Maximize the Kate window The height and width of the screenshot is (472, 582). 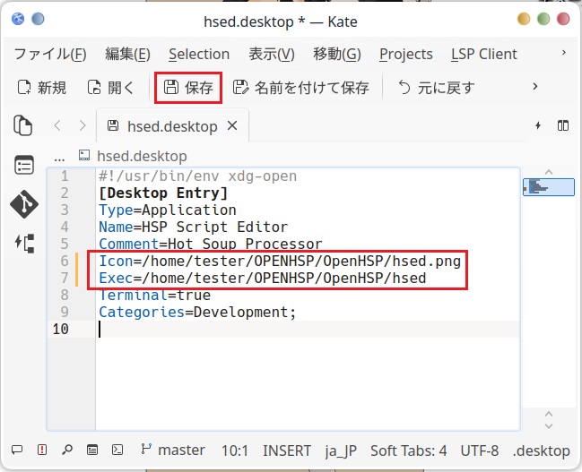pyautogui.click(x=543, y=19)
